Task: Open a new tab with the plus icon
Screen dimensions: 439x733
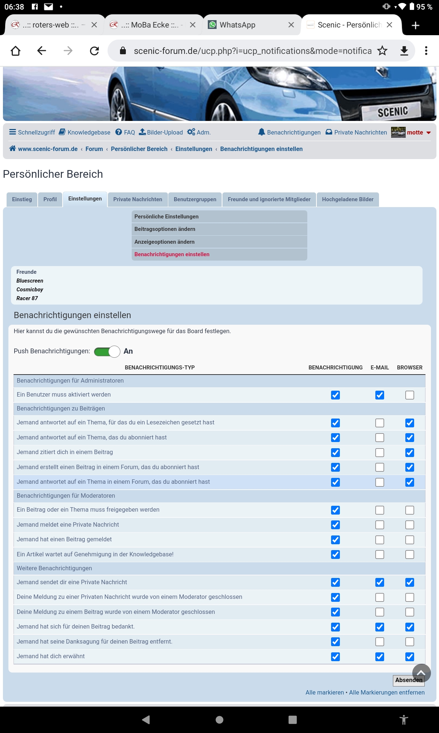Action: pyautogui.click(x=416, y=25)
